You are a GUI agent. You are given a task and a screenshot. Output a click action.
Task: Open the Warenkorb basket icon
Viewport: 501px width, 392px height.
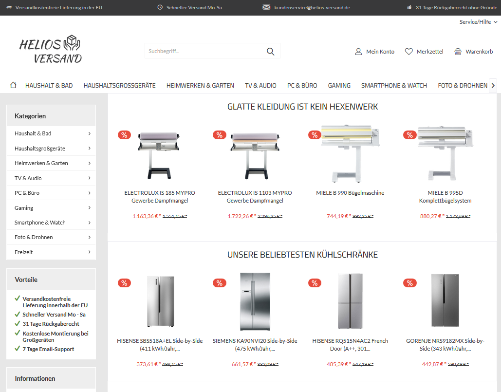pos(458,52)
